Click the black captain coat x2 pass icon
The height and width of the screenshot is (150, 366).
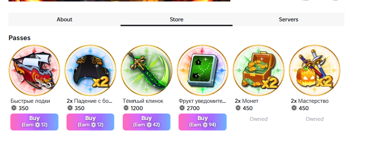coord(90,70)
